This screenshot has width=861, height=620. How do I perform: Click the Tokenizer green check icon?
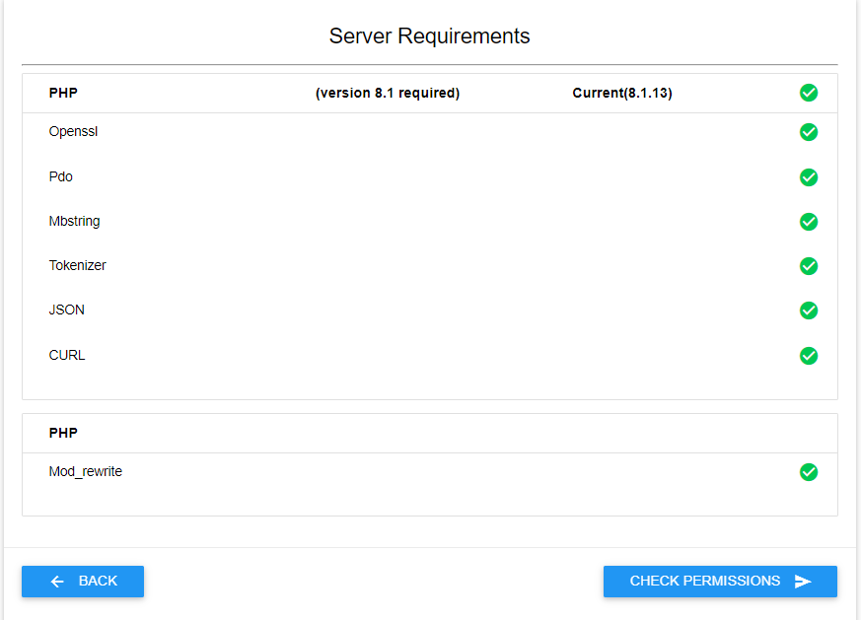tap(809, 266)
